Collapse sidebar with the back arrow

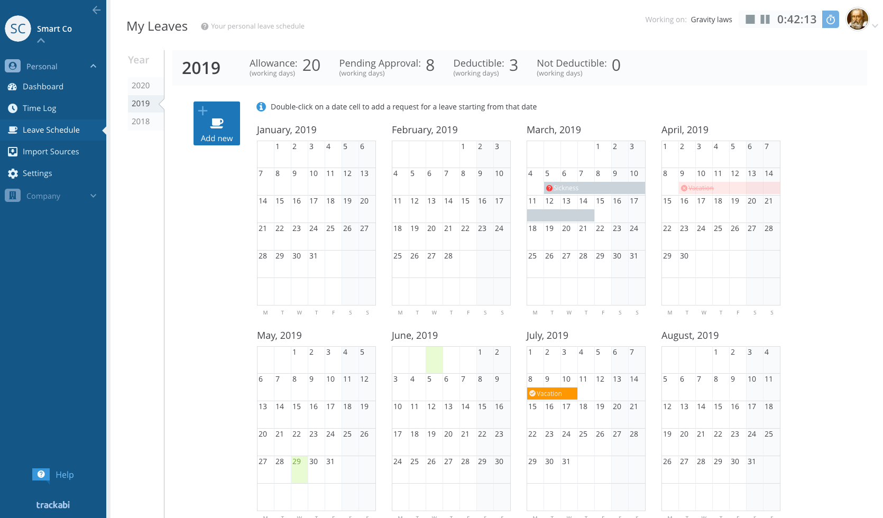pos(96,10)
